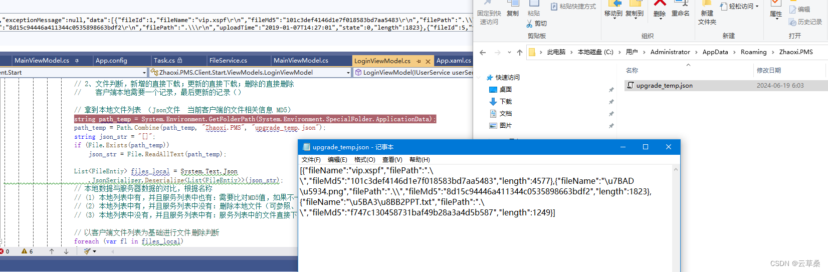828x272 pixels.
Task: Click the code cleanup broom icon
Action: (x=88, y=251)
